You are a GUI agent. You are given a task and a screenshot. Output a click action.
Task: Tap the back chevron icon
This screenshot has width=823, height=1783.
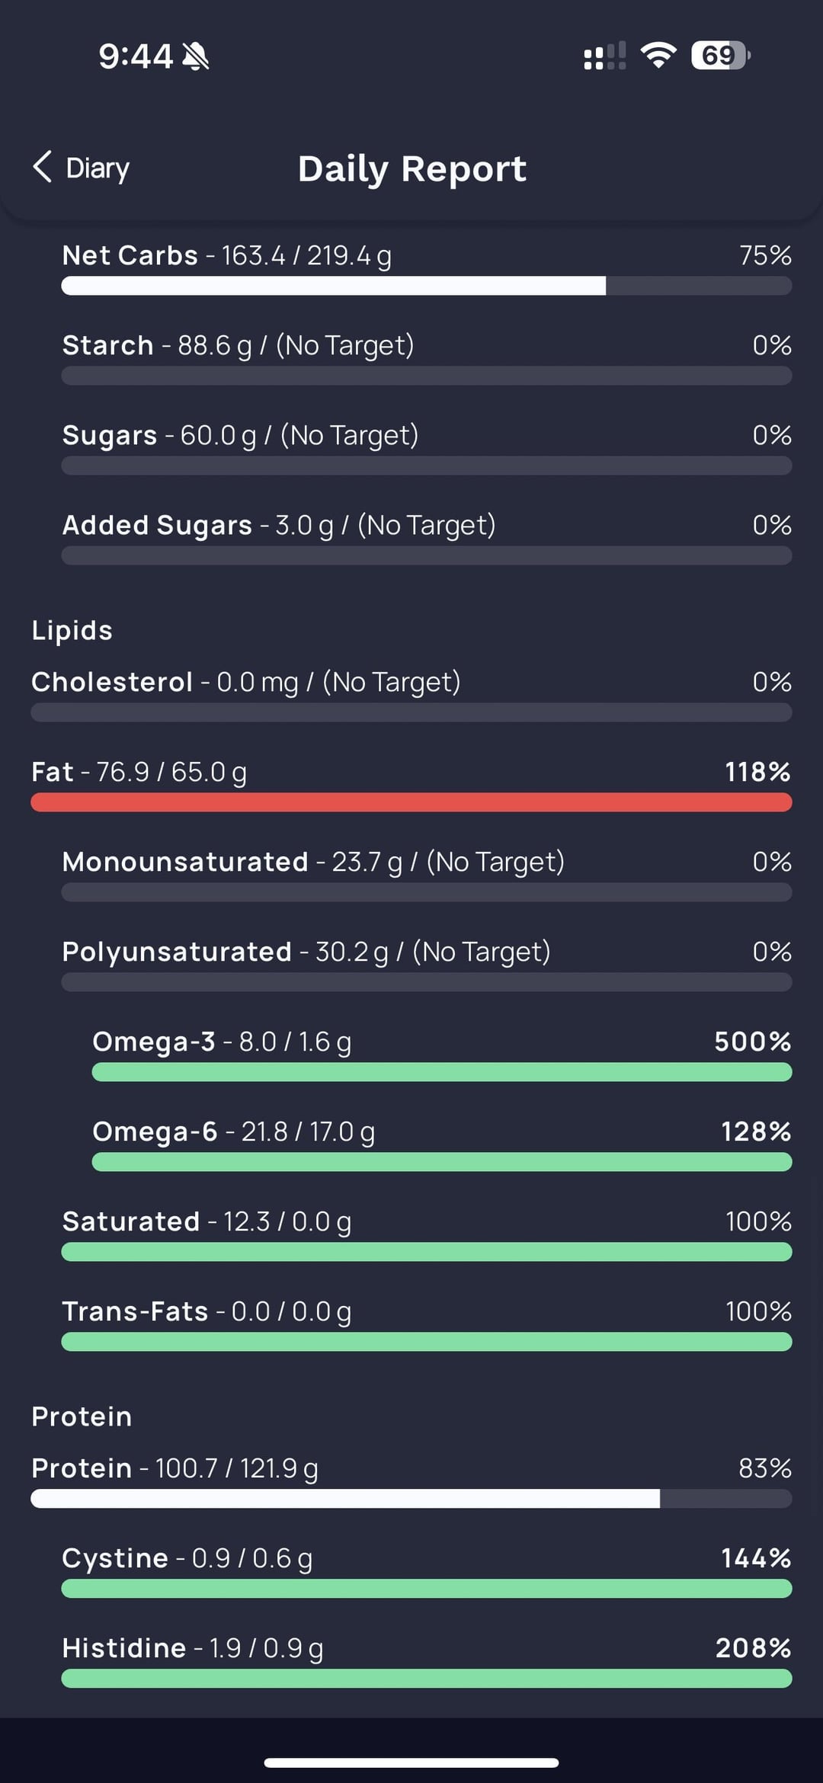(43, 167)
